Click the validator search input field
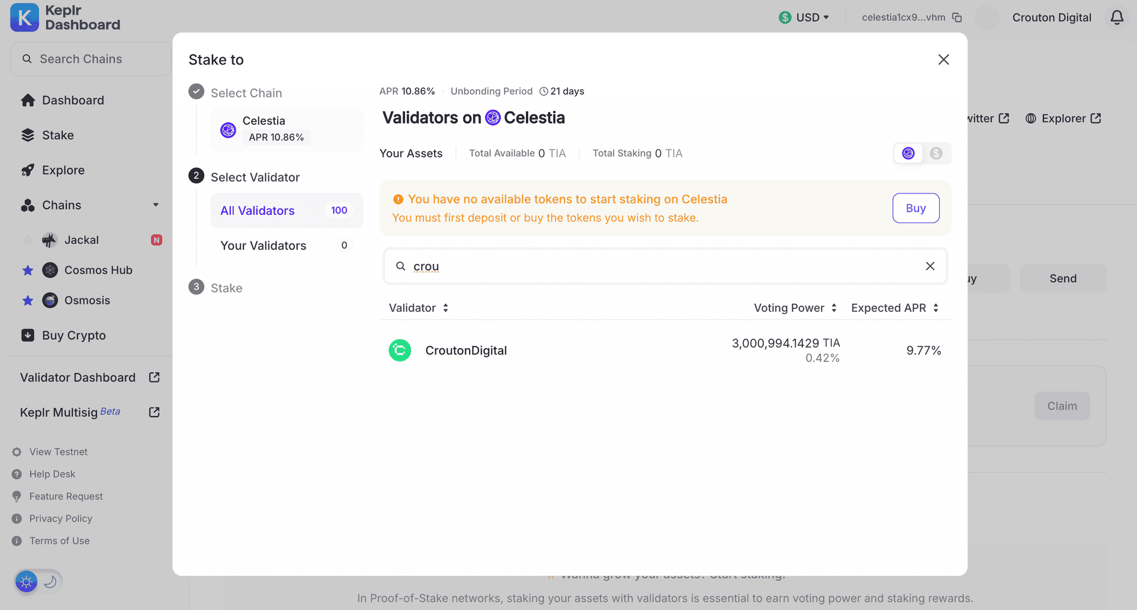Screen dimensions: 1137x610 tap(663, 266)
